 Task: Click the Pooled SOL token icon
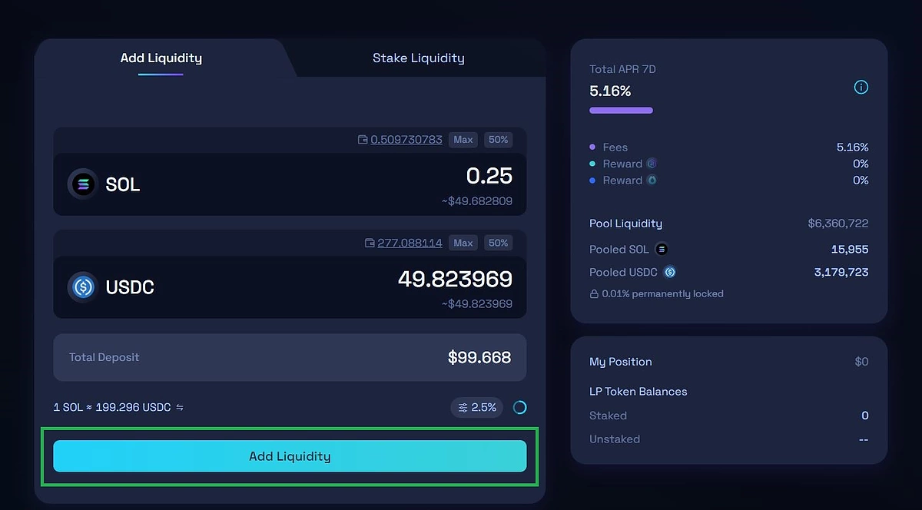coord(661,249)
